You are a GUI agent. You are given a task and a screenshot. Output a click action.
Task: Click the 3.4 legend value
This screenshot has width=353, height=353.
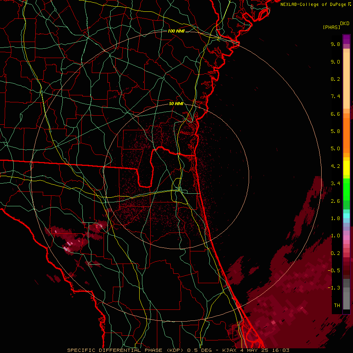point(335,184)
